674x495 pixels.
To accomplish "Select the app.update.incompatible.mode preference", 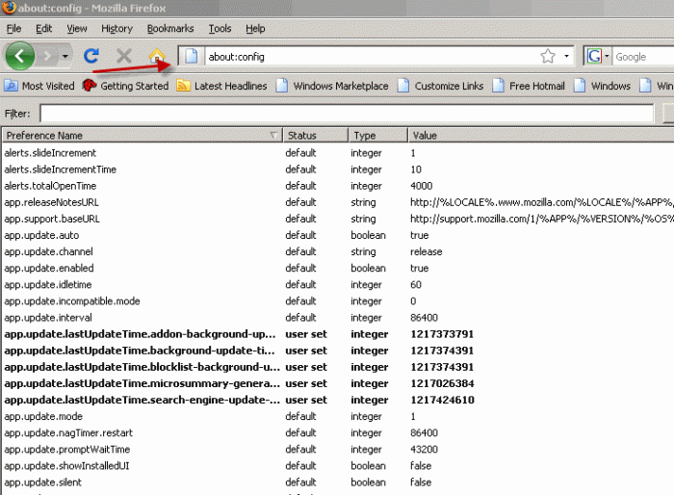I will 72,301.
